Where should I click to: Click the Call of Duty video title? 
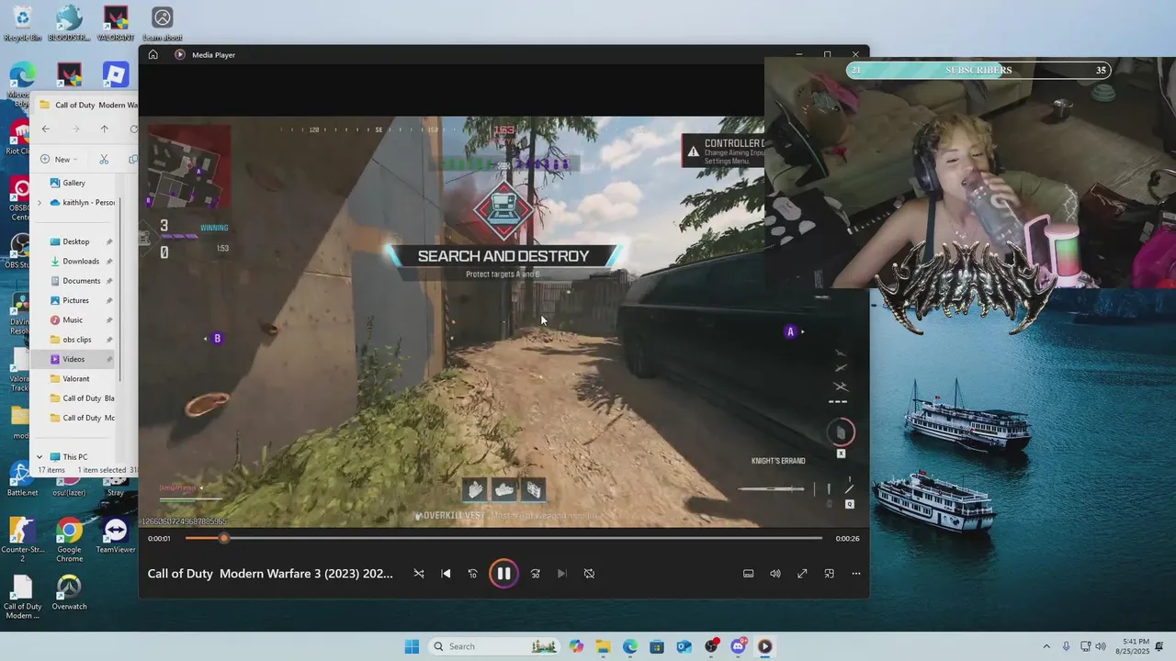point(270,574)
